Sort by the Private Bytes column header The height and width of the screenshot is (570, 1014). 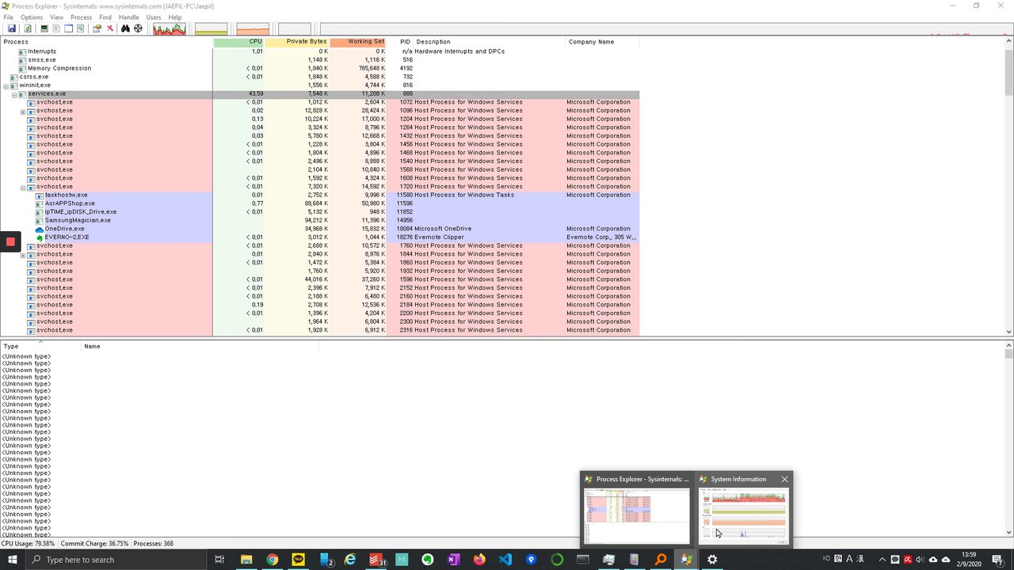tap(297, 42)
